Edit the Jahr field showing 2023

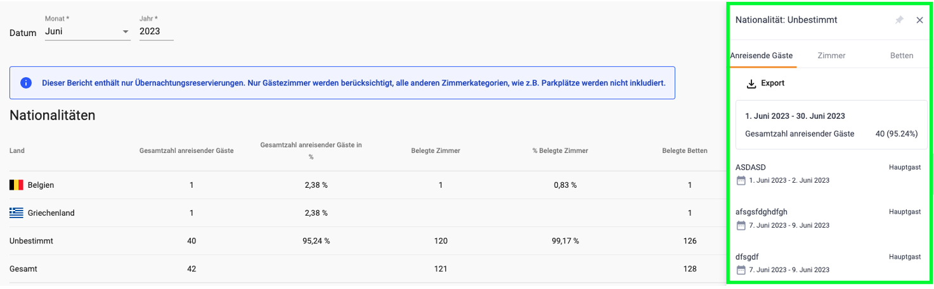point(157,31)
